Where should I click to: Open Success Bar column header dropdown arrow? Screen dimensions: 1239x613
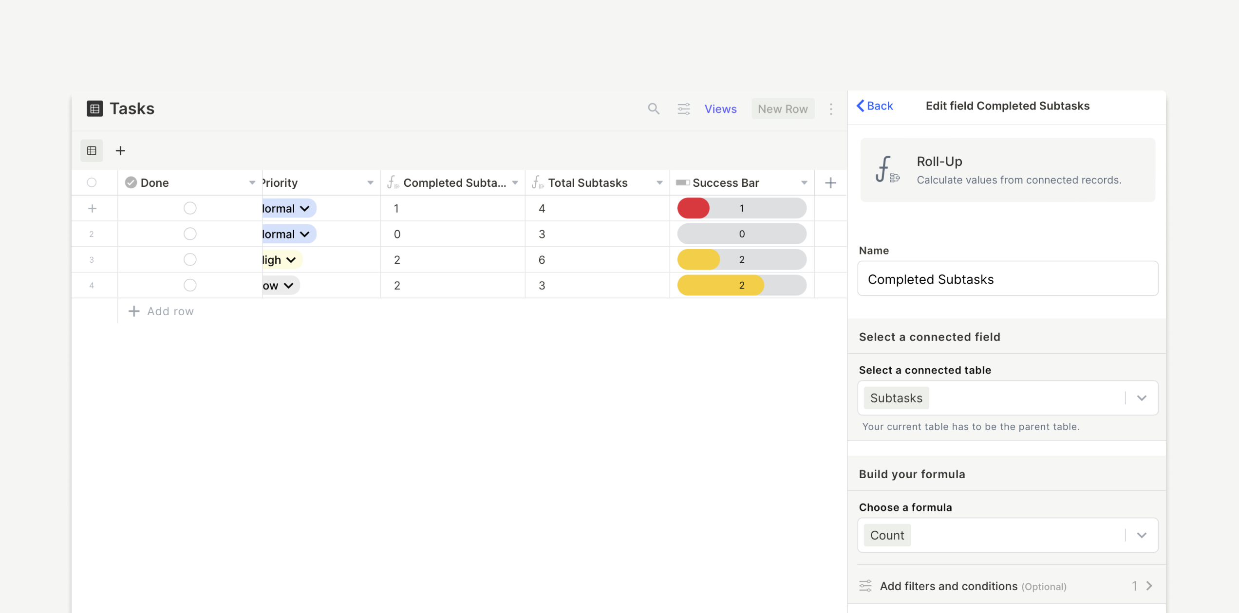click(x=804, y=183)
